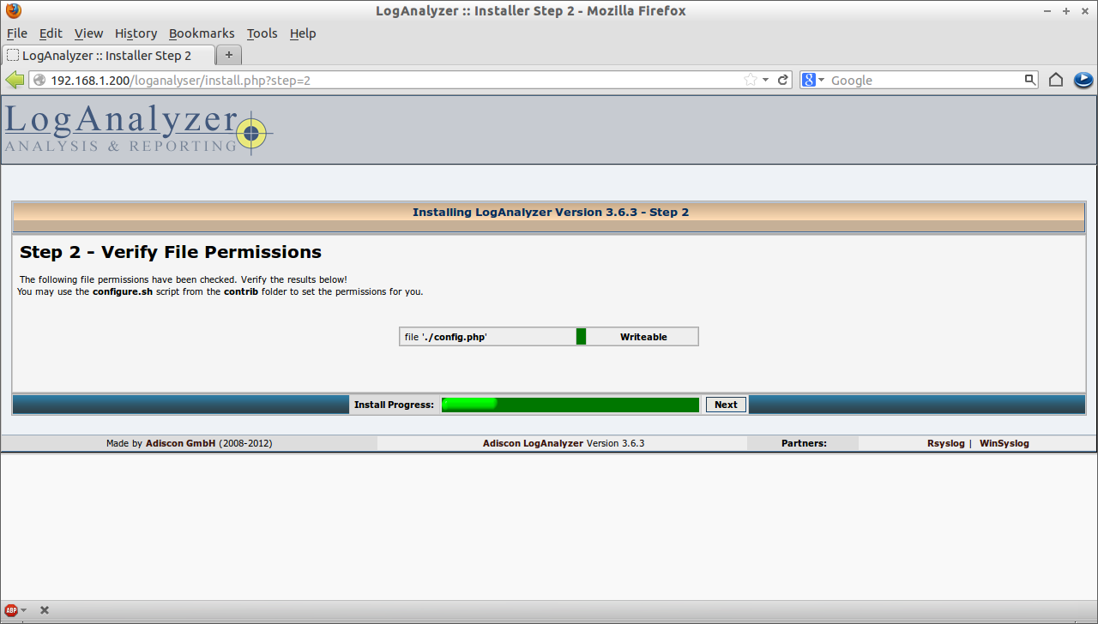
Task: Click the 'Partners:' footer label
Action: (x=804, y=443)
